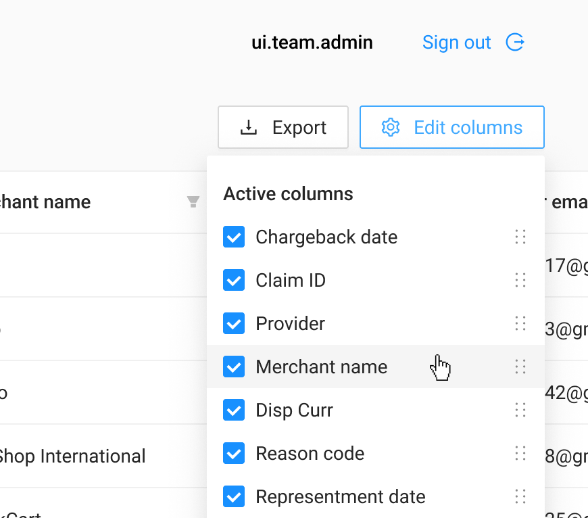Click drag handle for Claim ID

click(x=520, y=280)
